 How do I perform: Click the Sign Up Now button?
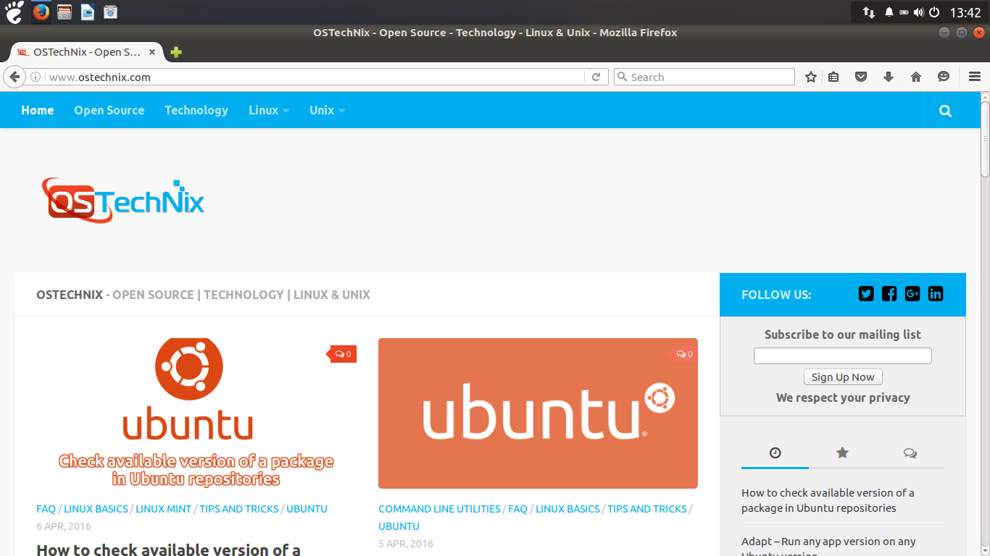click(843, 377)
